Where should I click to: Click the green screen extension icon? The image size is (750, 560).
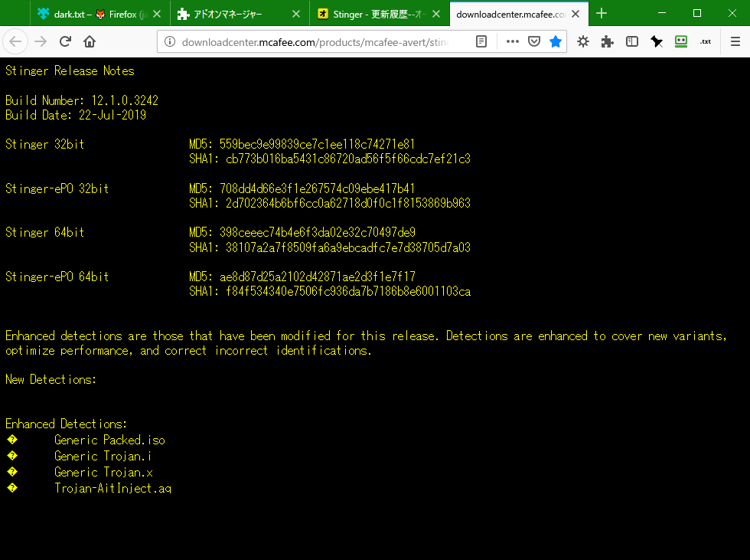[681, 41]
